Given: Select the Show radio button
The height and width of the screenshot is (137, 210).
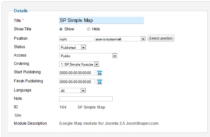Looking at the screenshot, I should (61, 29).
